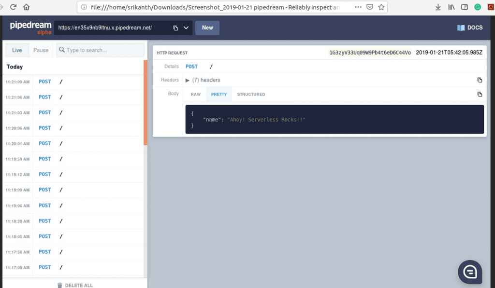
Task: Open the endpoint URL dropdown chevron
Action: (186, 28)
